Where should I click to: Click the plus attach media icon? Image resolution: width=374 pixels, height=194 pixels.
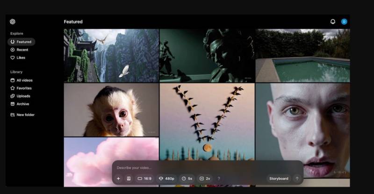point(118,179)
